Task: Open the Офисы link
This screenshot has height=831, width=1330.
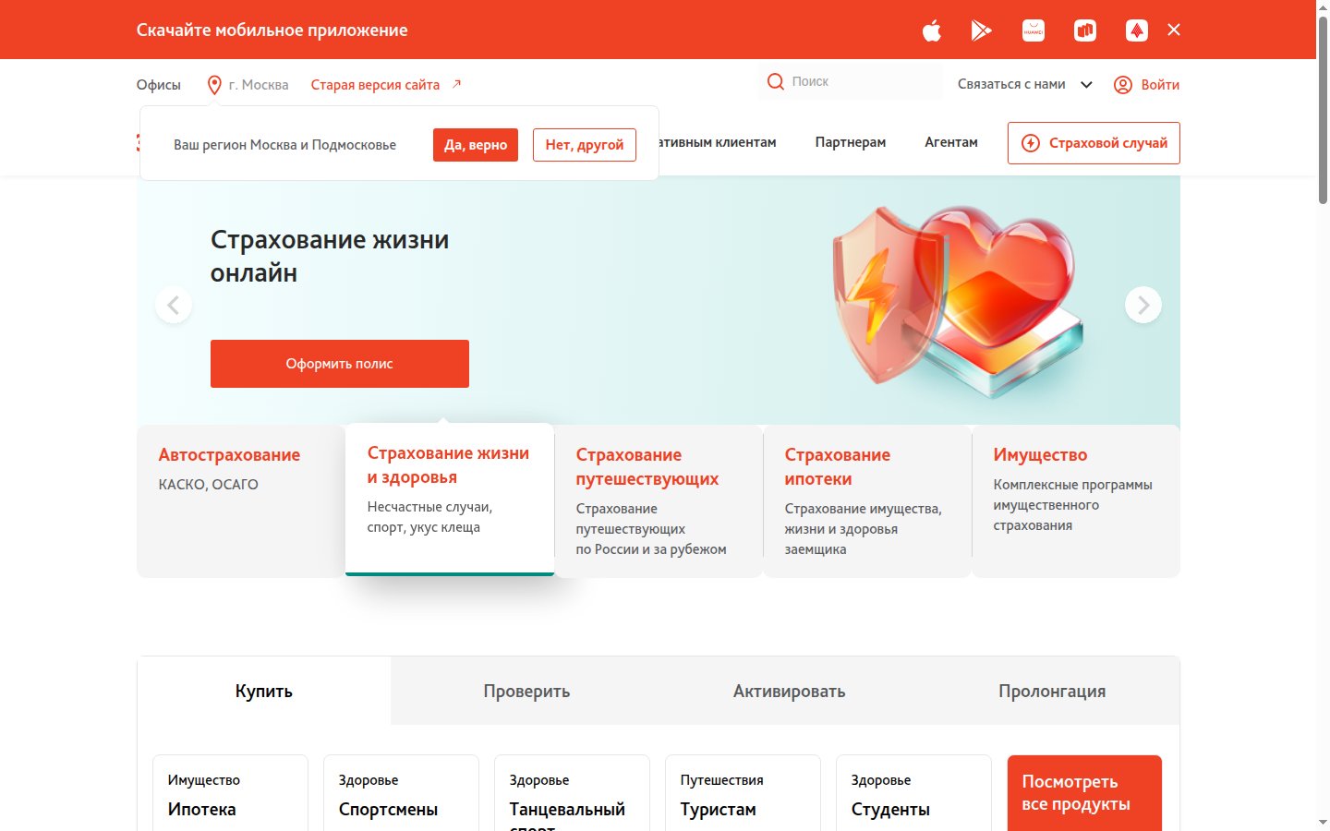Action: tap(159, 85)
